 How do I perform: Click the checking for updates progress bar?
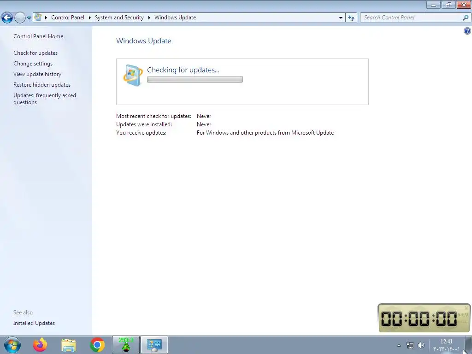click(195, 79)
